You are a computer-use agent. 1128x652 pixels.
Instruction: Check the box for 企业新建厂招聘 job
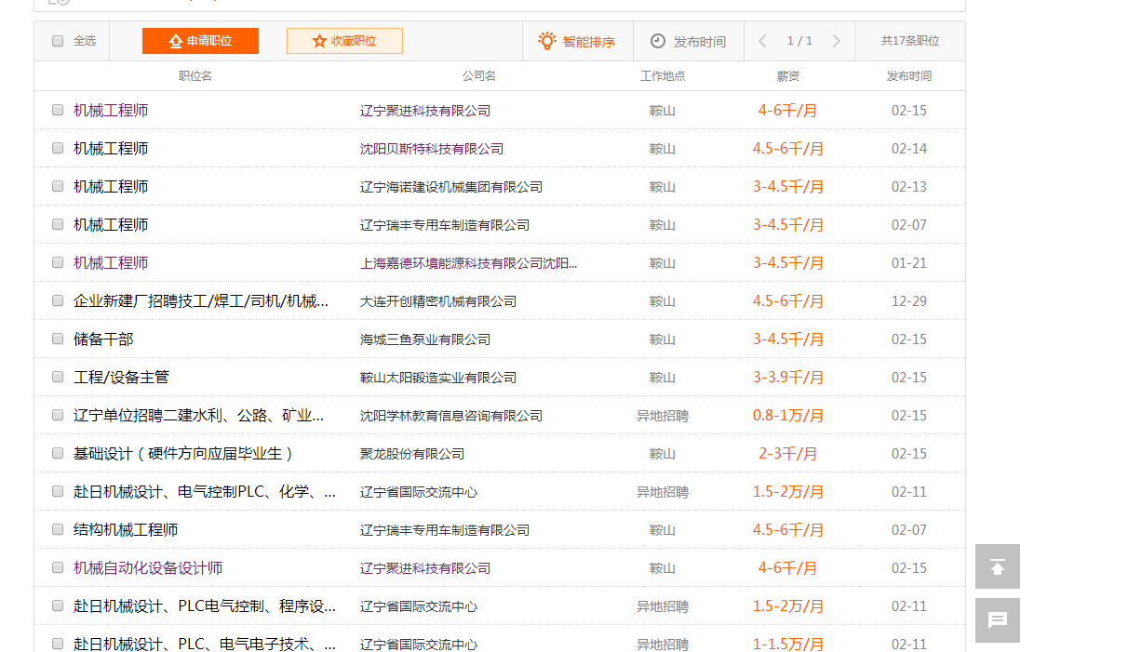pyautogui.click(x=58, y=301)
